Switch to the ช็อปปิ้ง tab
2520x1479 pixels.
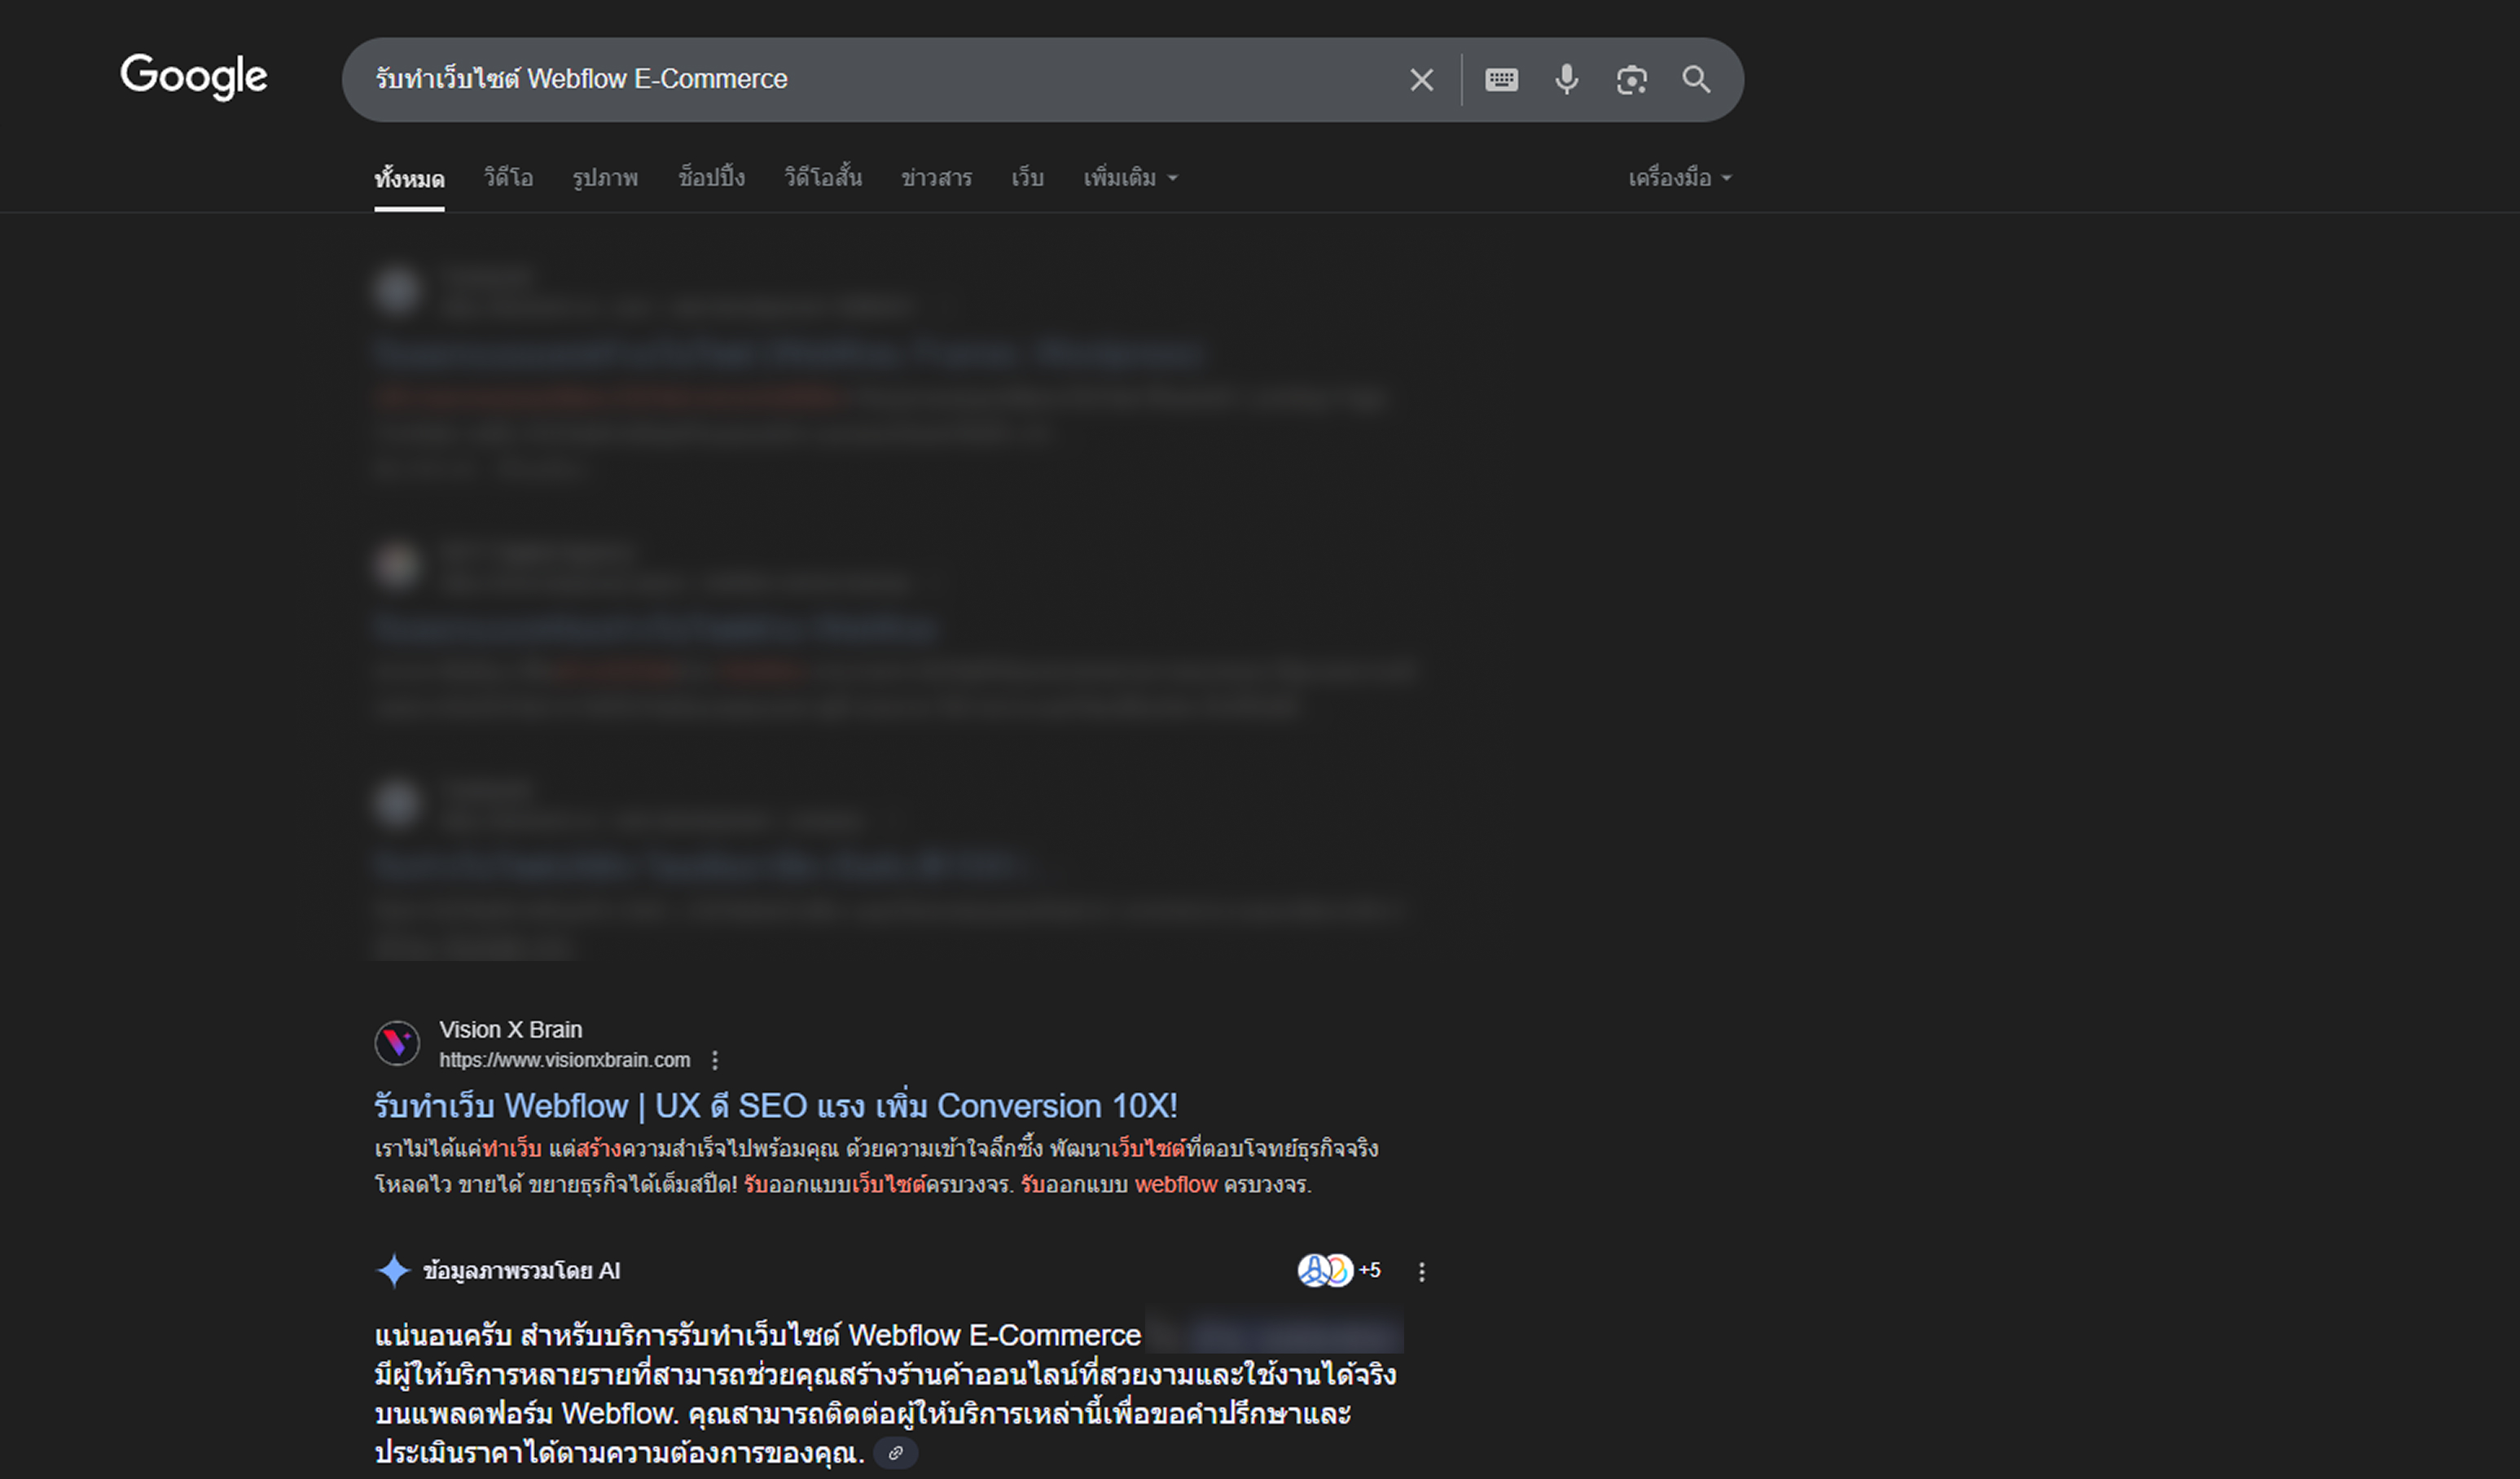[711, 178]
